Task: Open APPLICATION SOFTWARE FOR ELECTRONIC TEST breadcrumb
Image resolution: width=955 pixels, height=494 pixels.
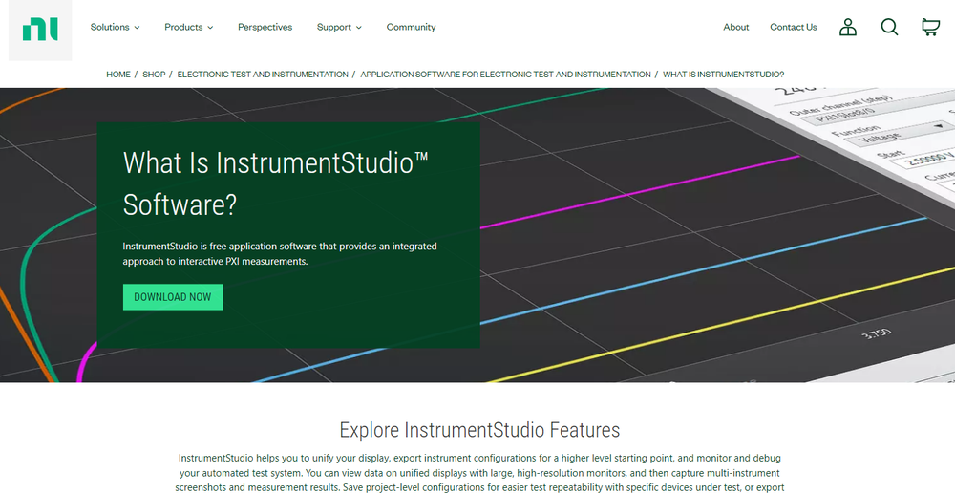Action: (x=505, y=75)
